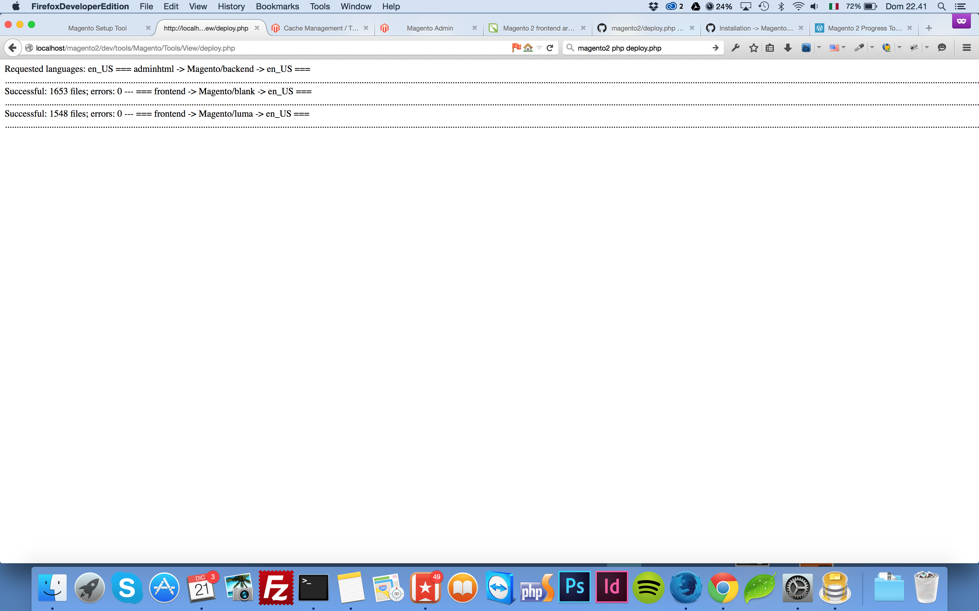Bookmark this page with the star icon
Screen dimensions: 979x611
tap(753, 48)
